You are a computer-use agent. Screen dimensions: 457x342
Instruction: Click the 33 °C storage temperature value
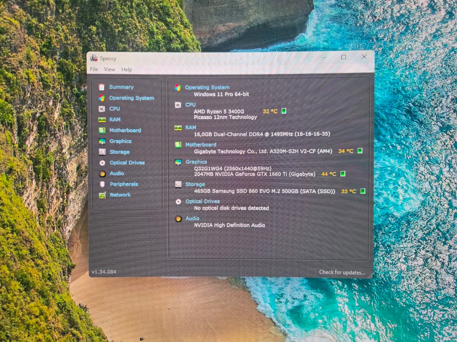pos(348,191)
